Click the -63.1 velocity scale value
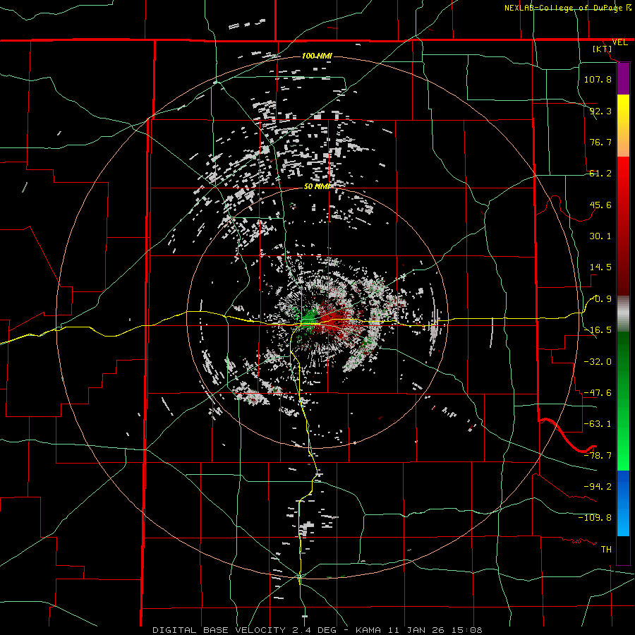This screenshot has height=635, width=635. (598, 424)
